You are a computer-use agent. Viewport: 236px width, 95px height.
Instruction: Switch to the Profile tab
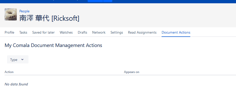[9, 32]
